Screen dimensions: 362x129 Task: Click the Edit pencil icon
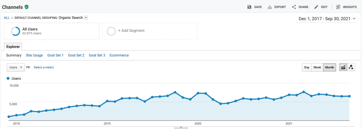click(316, 7)
